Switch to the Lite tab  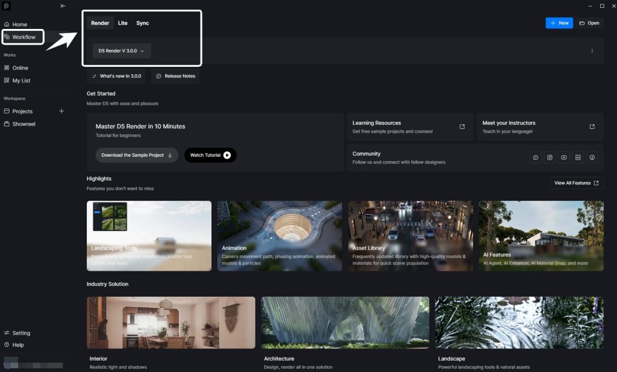122,23
